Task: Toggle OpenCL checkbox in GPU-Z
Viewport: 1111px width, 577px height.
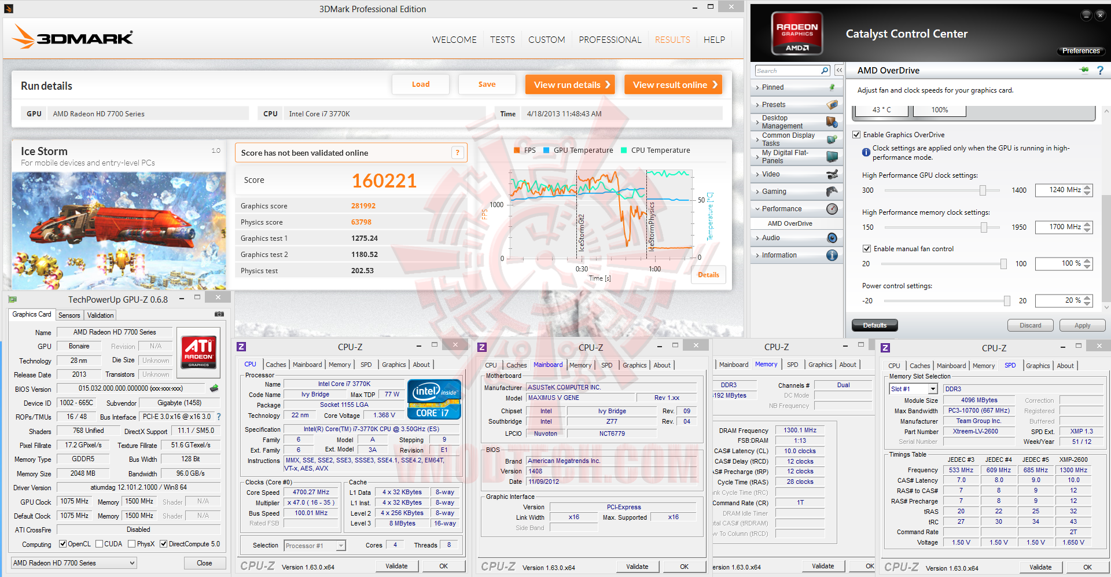Action: (x=64, y=544)
